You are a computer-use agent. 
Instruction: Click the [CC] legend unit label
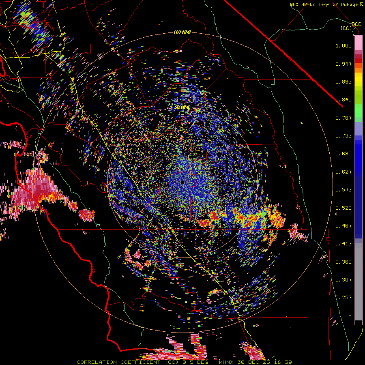(346, 28)
